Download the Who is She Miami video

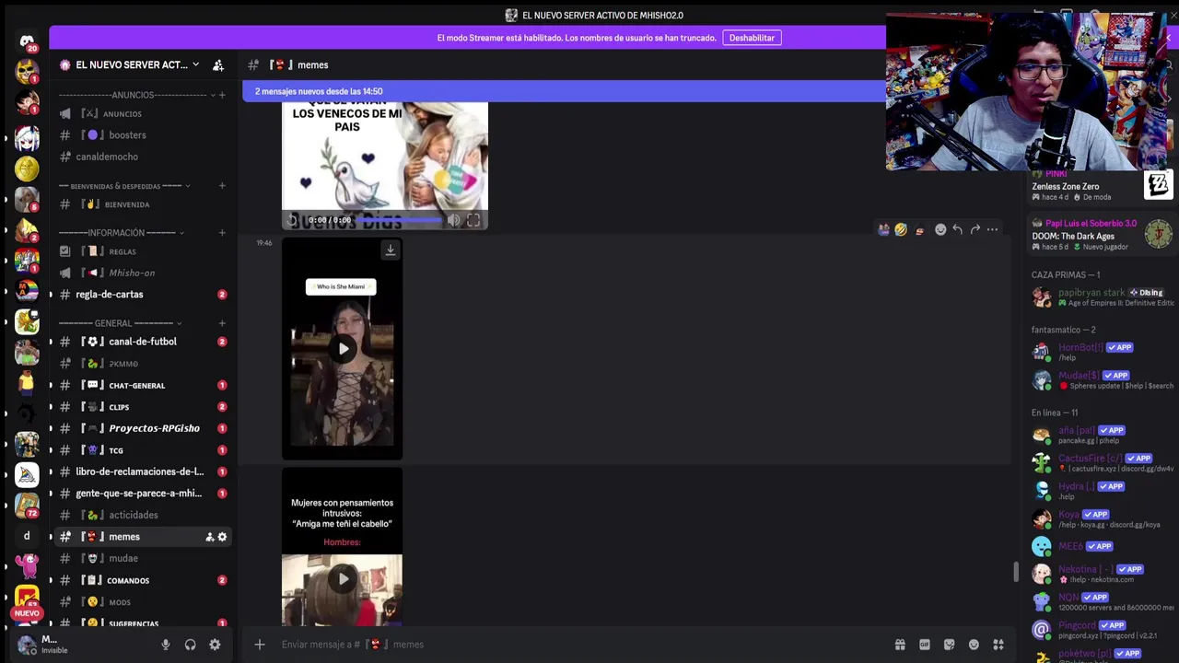tap(391, 250)
